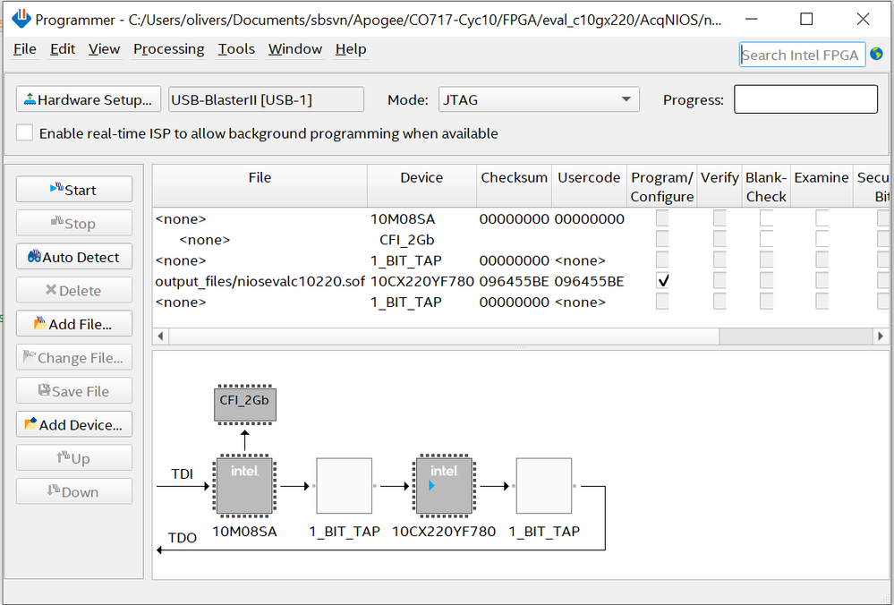The width and height of the screenshot is (894, 605).
Task: Open the Processing menu
Action: [169, 49]
